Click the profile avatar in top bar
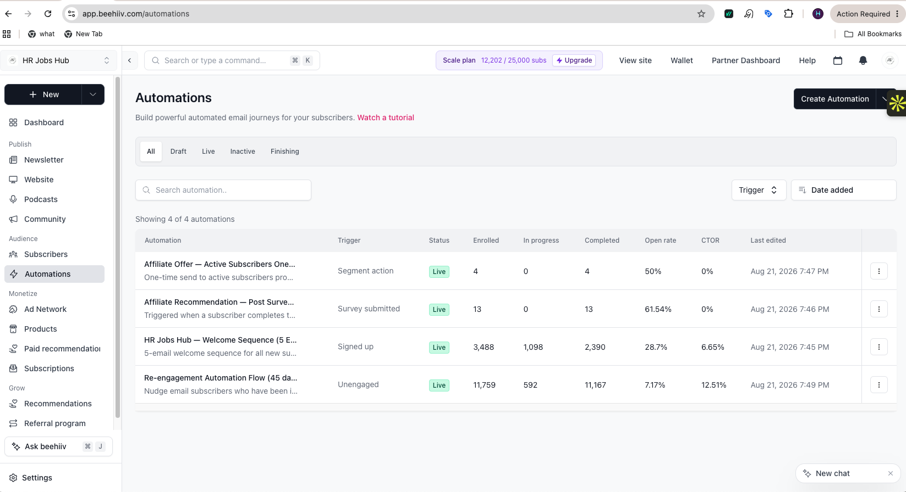The height and width of the screenshot is (492, 906). [x=889, y=60]
